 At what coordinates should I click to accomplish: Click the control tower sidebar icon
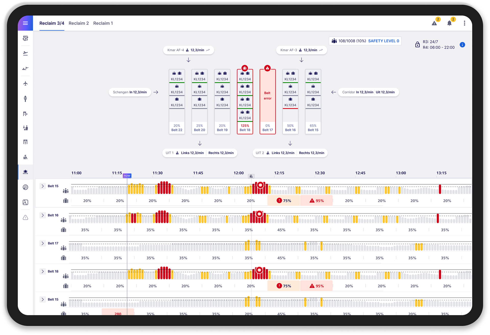[25, 99]
